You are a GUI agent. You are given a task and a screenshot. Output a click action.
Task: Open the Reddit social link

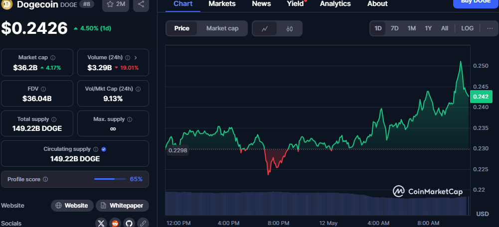115,223
